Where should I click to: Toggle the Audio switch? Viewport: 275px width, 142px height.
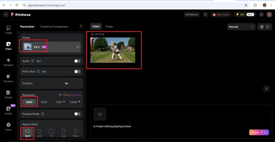(77, 61)
